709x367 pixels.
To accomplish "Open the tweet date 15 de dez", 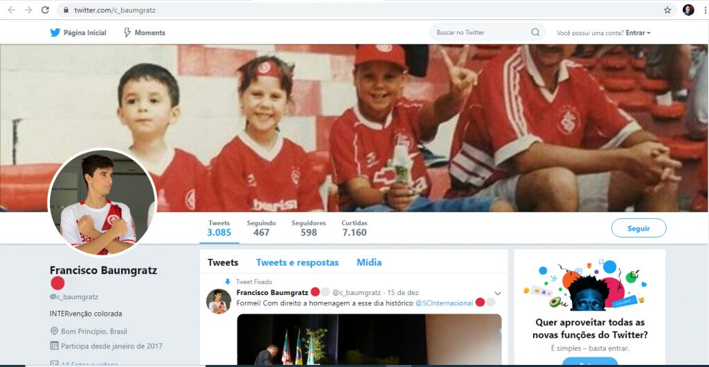I will [x=403, y=293].
